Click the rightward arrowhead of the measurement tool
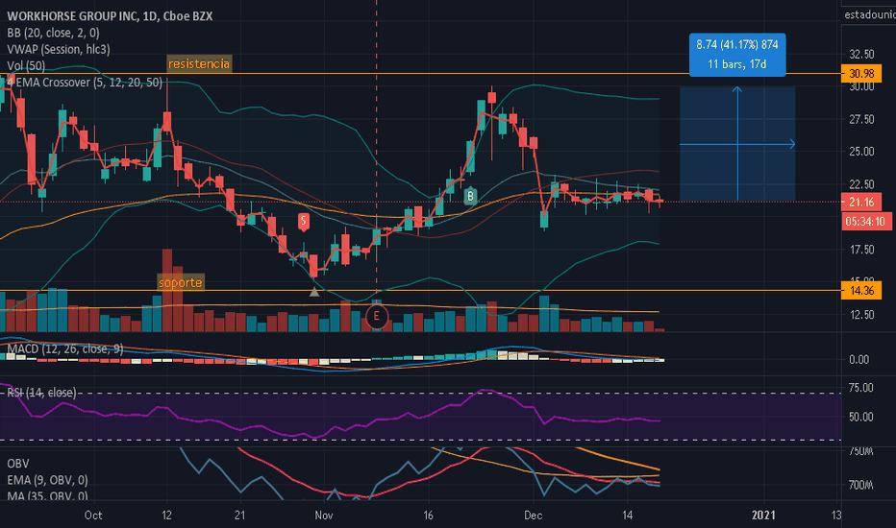 point(792,144)
